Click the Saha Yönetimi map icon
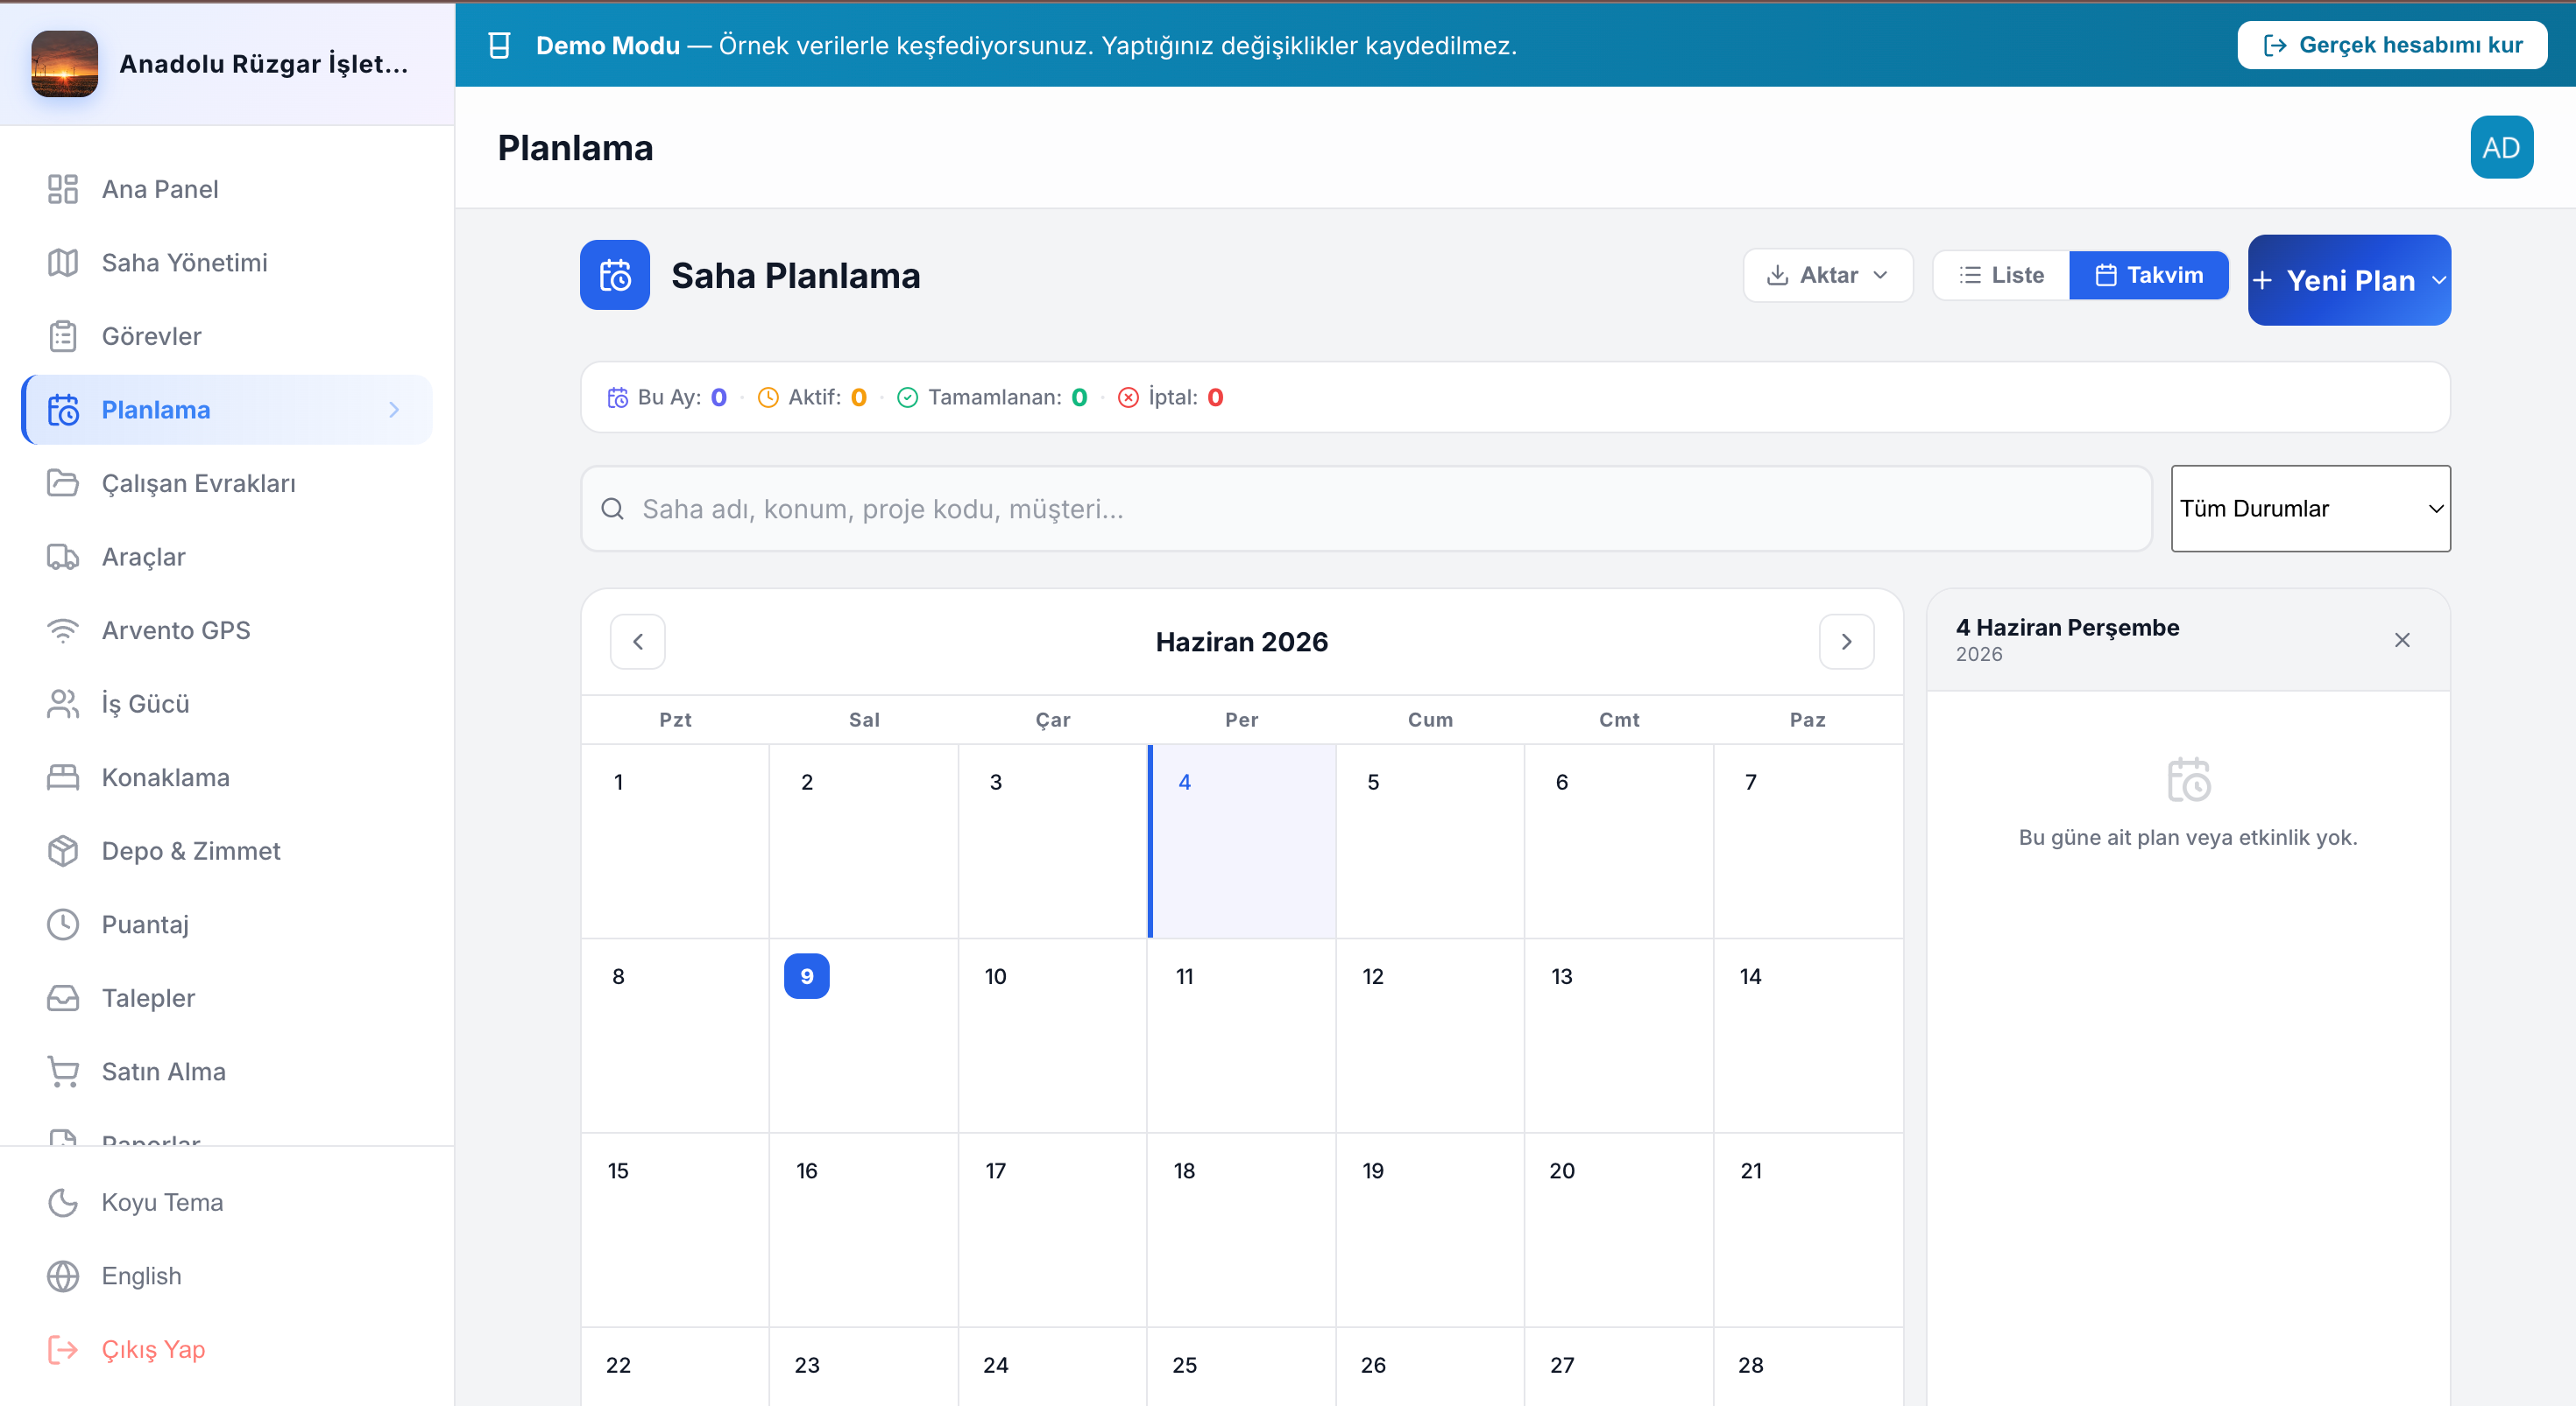Screen dimensions: 2576x1406 point(63,263)
